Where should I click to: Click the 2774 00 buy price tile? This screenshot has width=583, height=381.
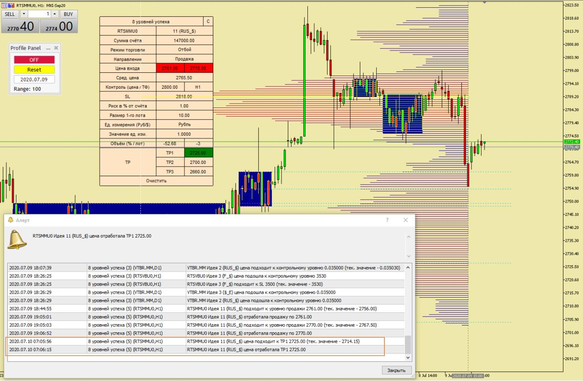(x=59, y=26)
